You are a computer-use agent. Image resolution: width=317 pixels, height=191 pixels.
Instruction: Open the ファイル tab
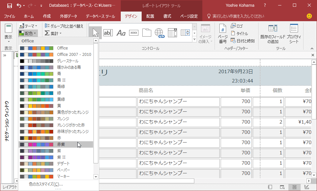[10, 16]
